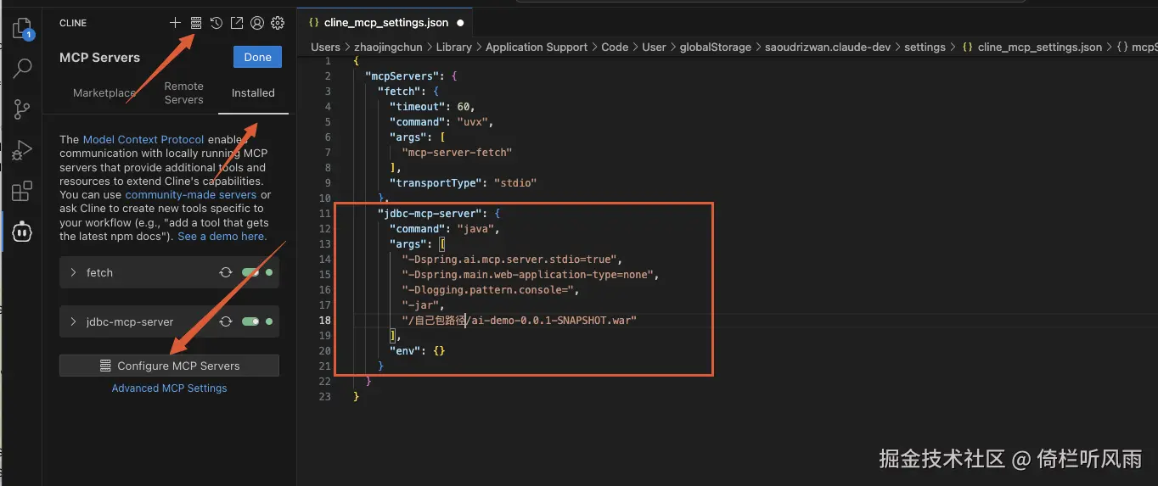Viewport: 1158px width, 486px height.
Task: Click the Users breadcrumb
Action: tap(325, 47)
